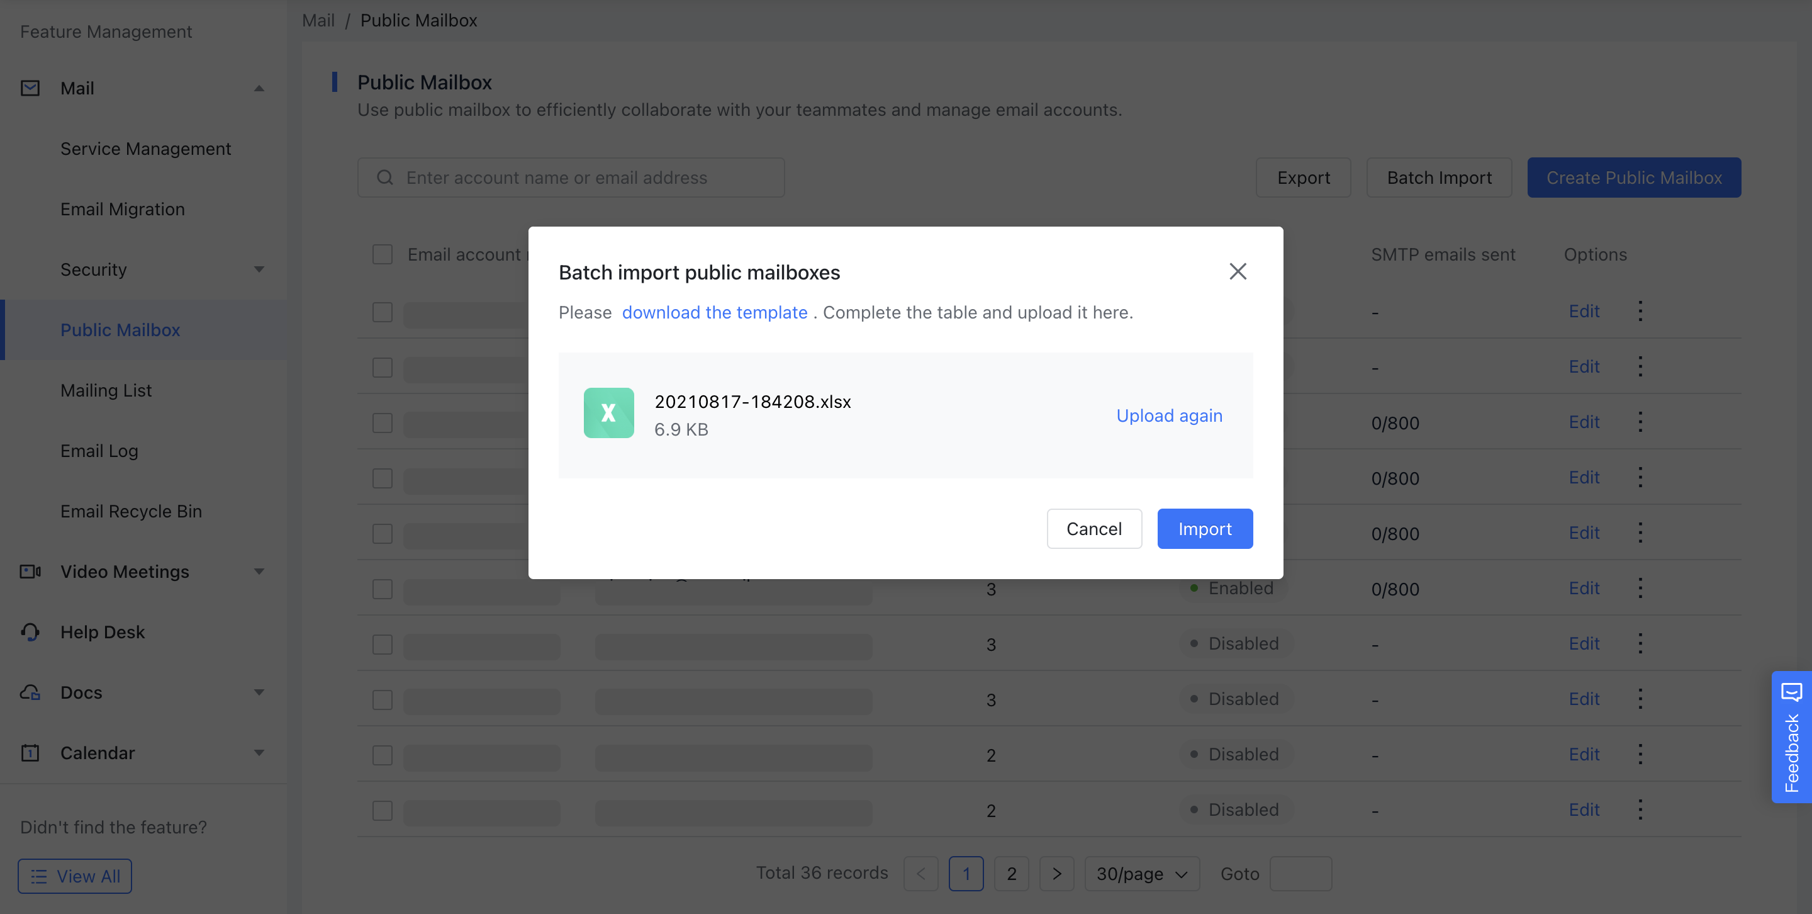Check the checkbox on the first mailbox row

tap(382, 313)
